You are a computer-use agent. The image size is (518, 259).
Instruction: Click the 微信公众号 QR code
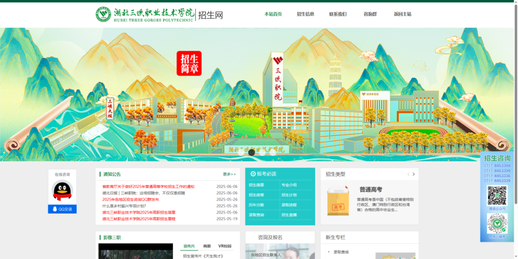[x=497, y=195]
